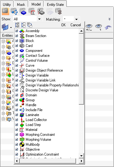Click the isolate-only eye icon labeled 1

pyautogui.click(x=99, y=27)
